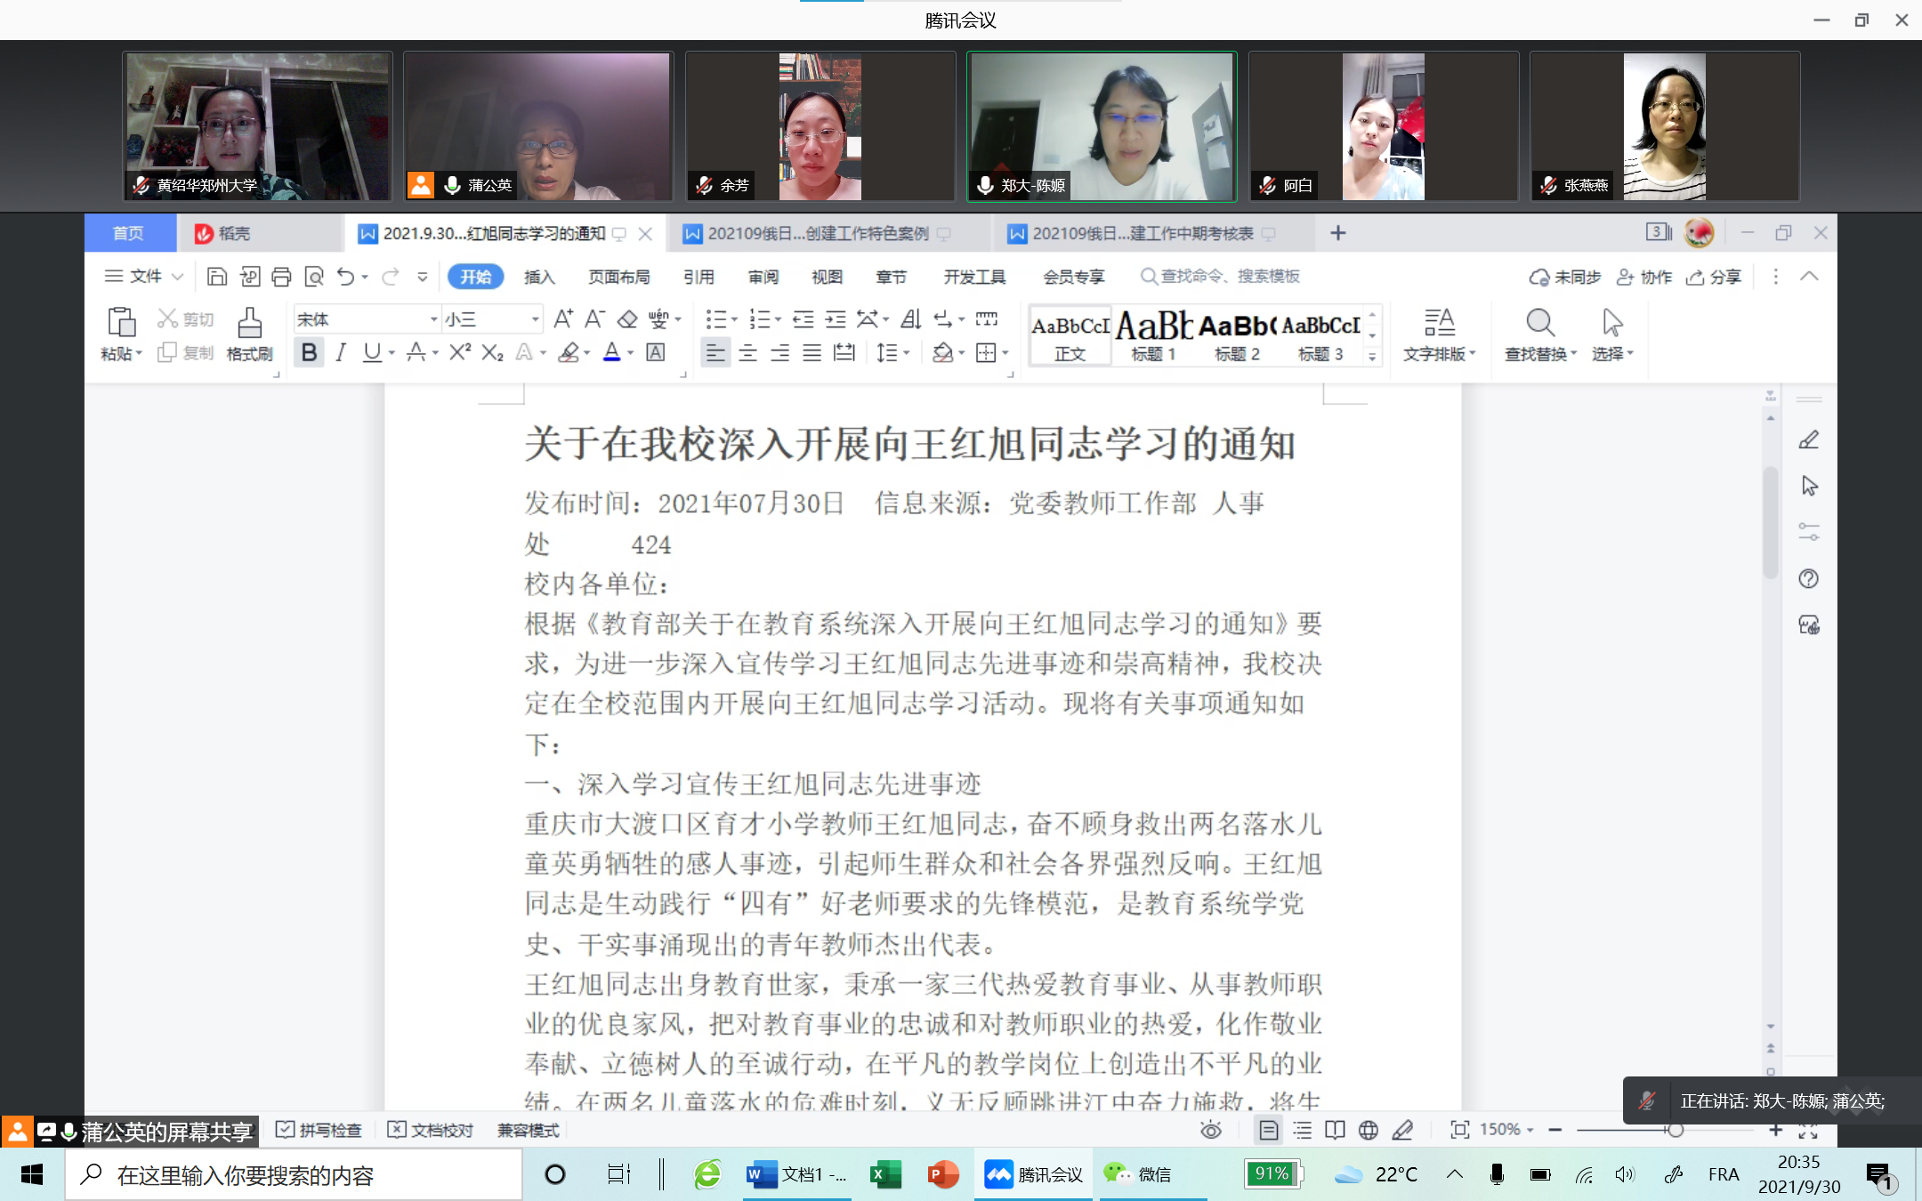Apply Subscript formatting

[492, 353]
